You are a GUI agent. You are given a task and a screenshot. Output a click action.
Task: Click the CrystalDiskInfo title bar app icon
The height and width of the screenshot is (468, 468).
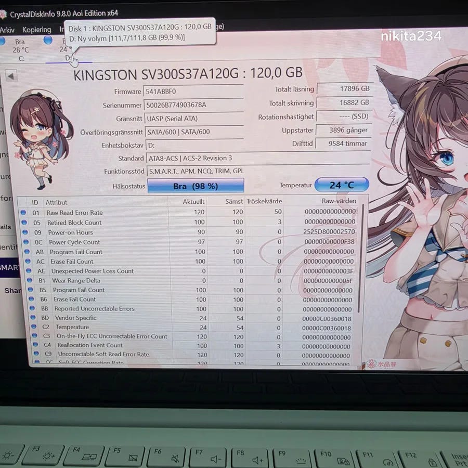(x=3, y=14)
